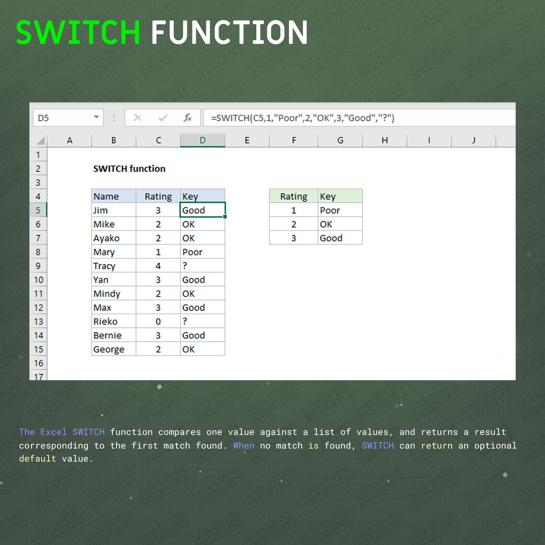The image size is (545, 545).
Task: Expand the Name Box dropdown arrow
Action: (x=97, y=117)
